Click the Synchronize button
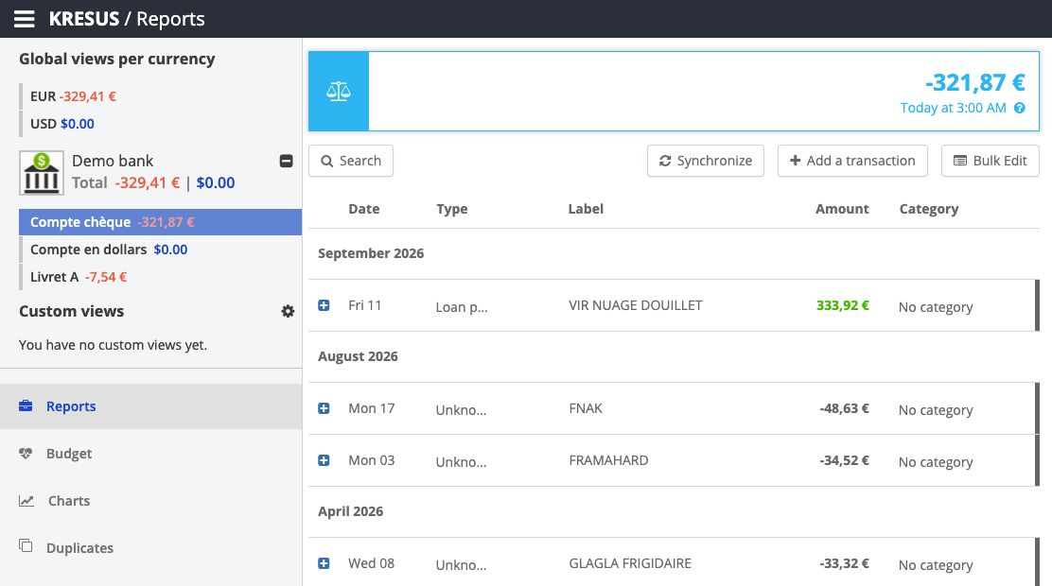The width and height of the screenshot is (1052, 586). (705, 161)
